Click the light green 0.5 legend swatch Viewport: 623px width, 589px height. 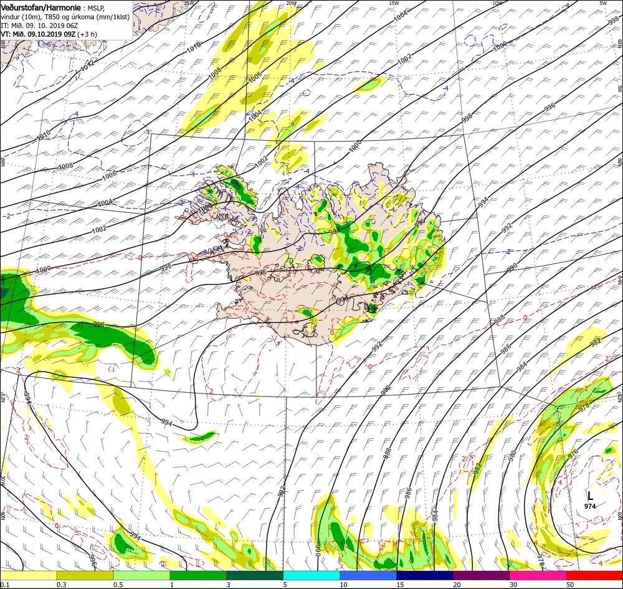tap(141, 575)
